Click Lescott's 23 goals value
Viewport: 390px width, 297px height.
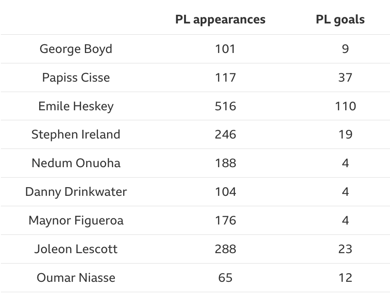345,249
